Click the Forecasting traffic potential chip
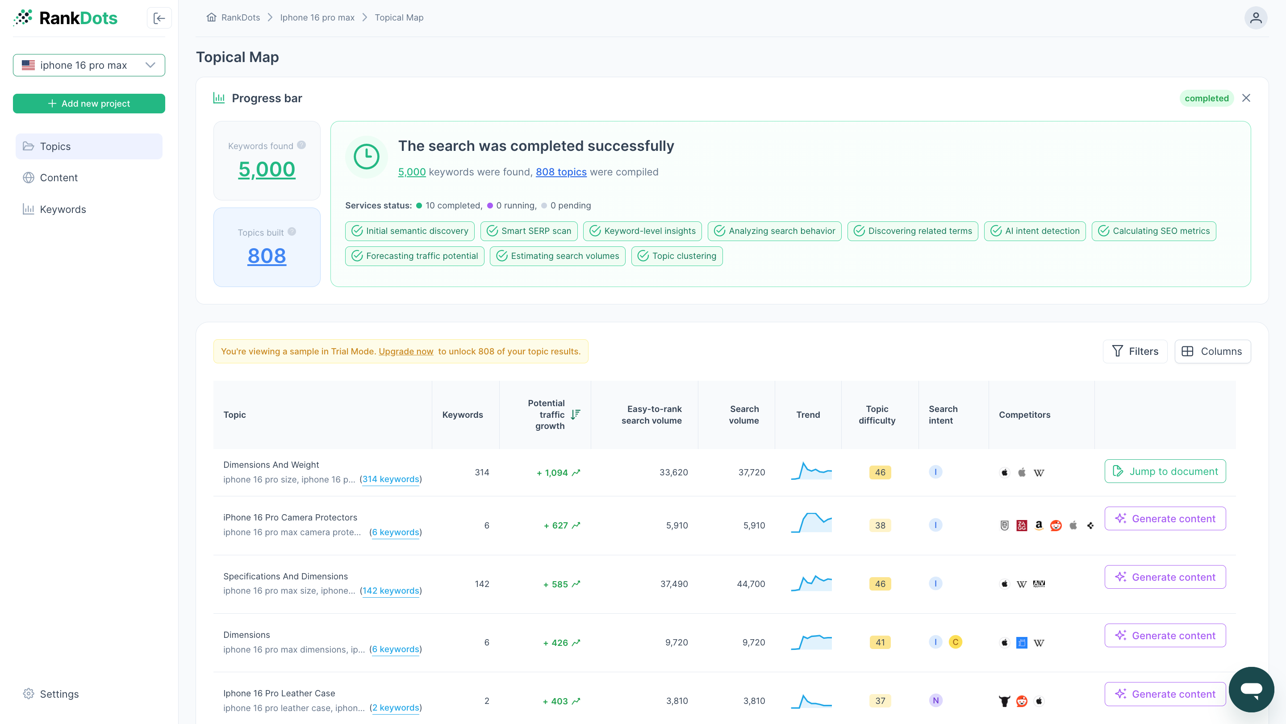 click(414, 256)
